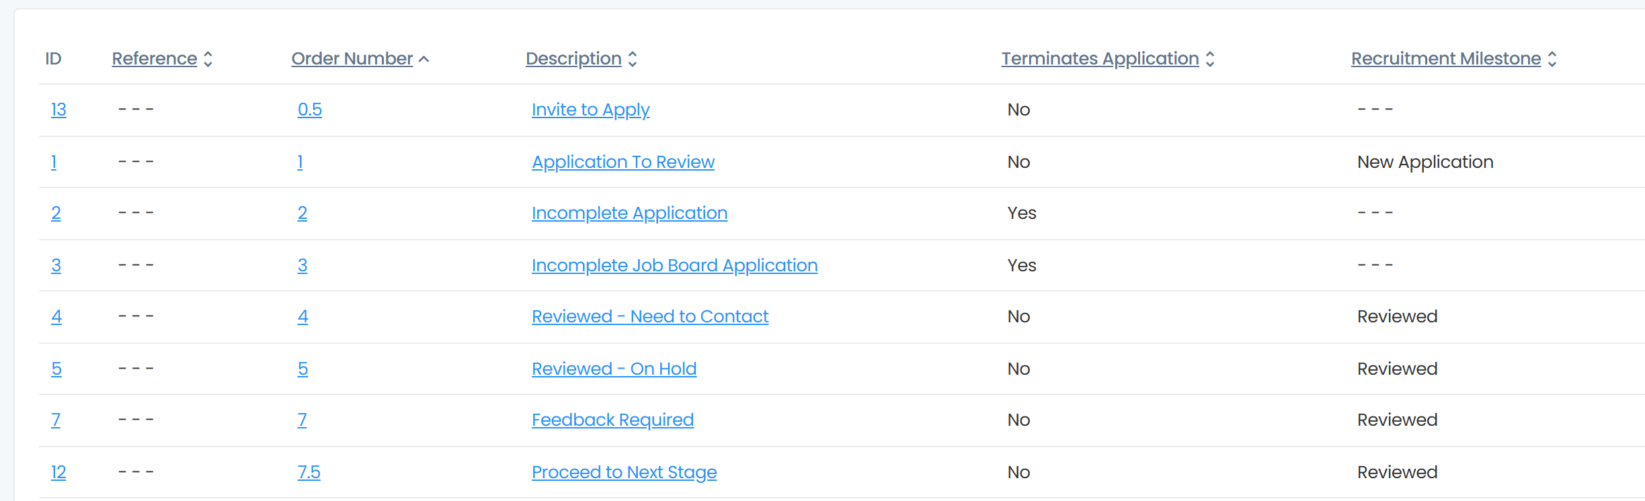Open Proceed to Next Stage link
Image resolution: width=1645 pixels, height=501 pixels.
[x=624, y=472]
